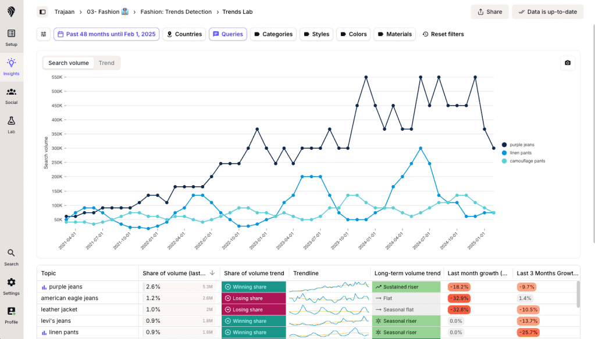This screenshot has width=595, height=339.
Task: Open the date range Past 48 months filter
Action: (x=106, y=34)
